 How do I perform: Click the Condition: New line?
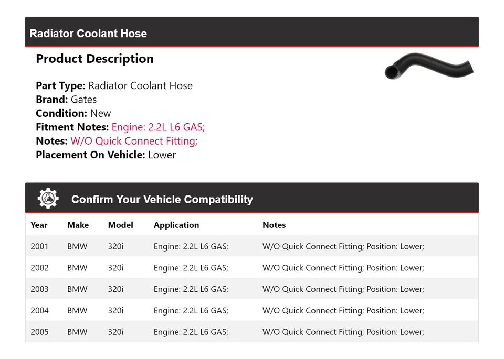pos(73,113)
